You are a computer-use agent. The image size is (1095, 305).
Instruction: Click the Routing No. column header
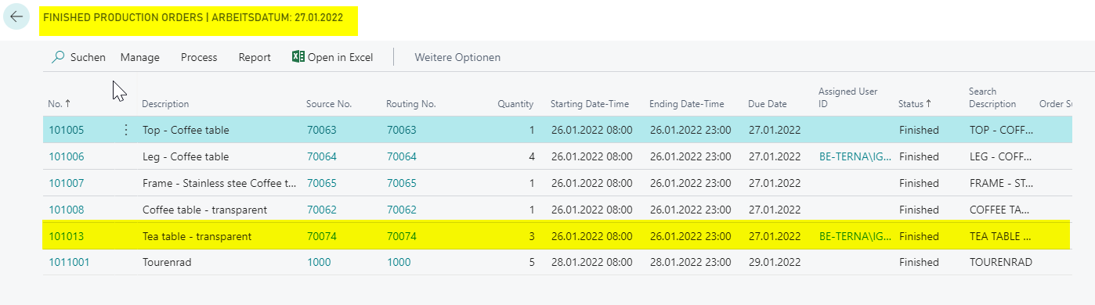411,104
